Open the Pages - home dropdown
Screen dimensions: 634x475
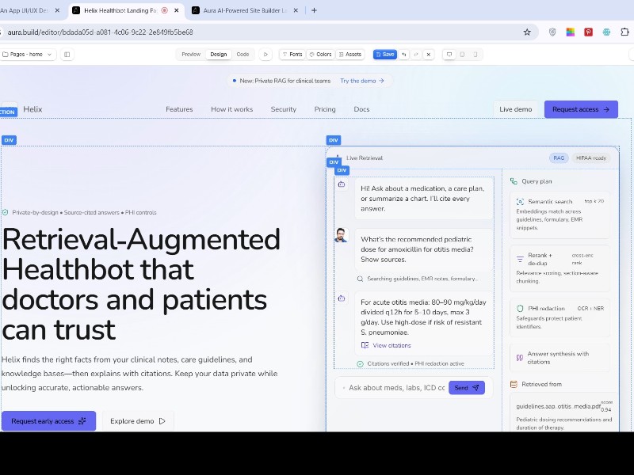coord(28,55)
